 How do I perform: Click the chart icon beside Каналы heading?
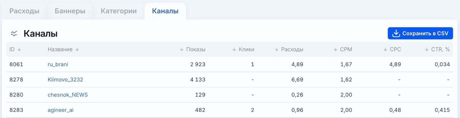tap(14, 34)
